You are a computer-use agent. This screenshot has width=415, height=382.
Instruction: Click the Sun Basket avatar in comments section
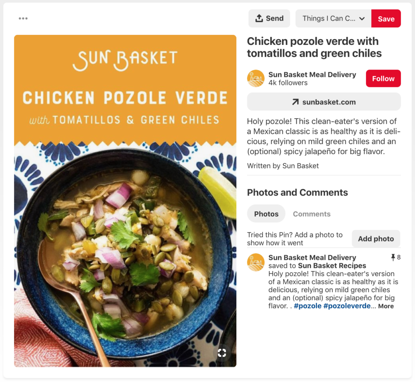pos(256,262)
